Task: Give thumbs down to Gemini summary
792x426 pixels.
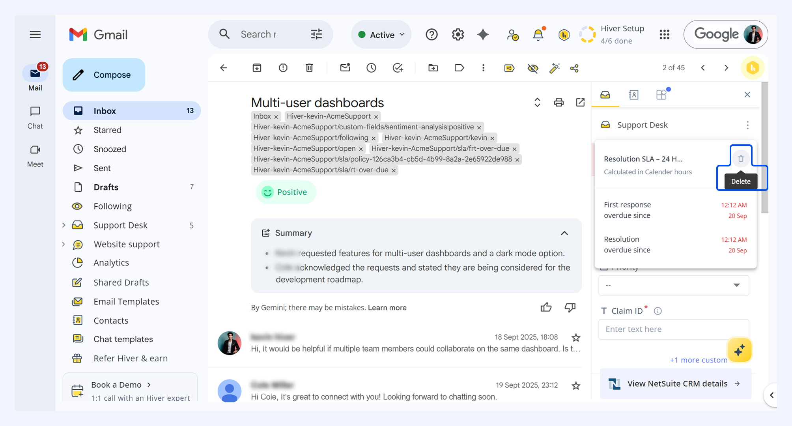Action: coord(570,307)
